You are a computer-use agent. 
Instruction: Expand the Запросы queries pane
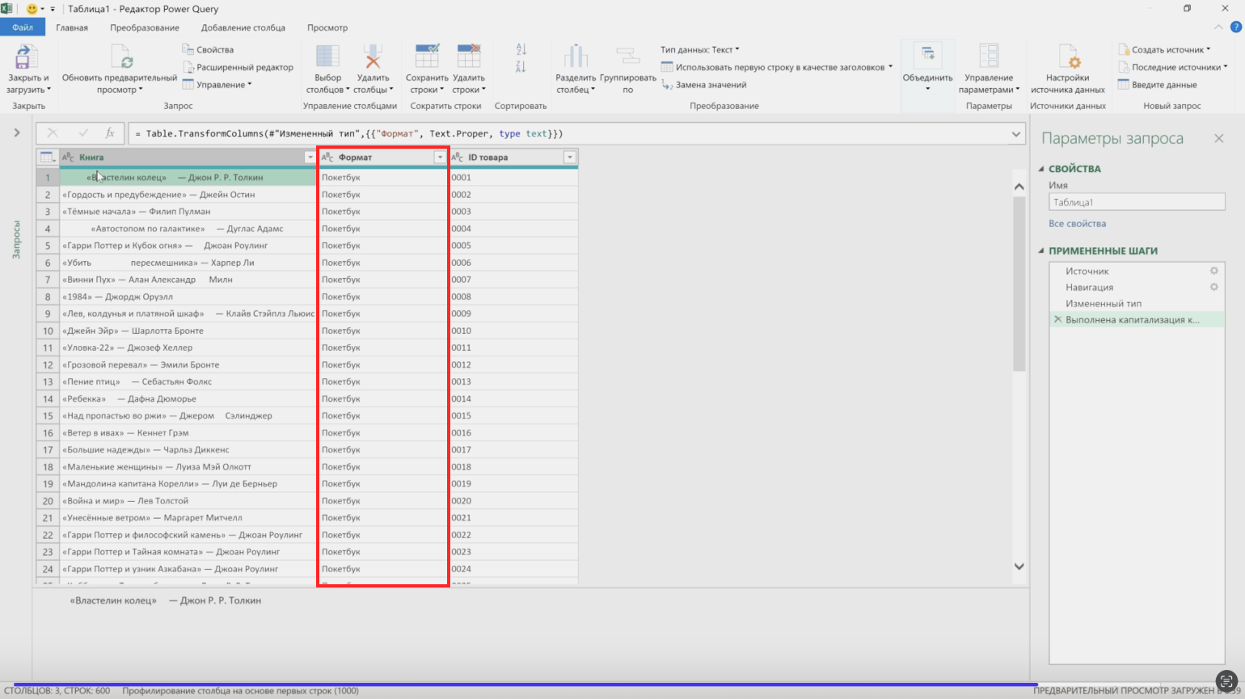[16, 133]
